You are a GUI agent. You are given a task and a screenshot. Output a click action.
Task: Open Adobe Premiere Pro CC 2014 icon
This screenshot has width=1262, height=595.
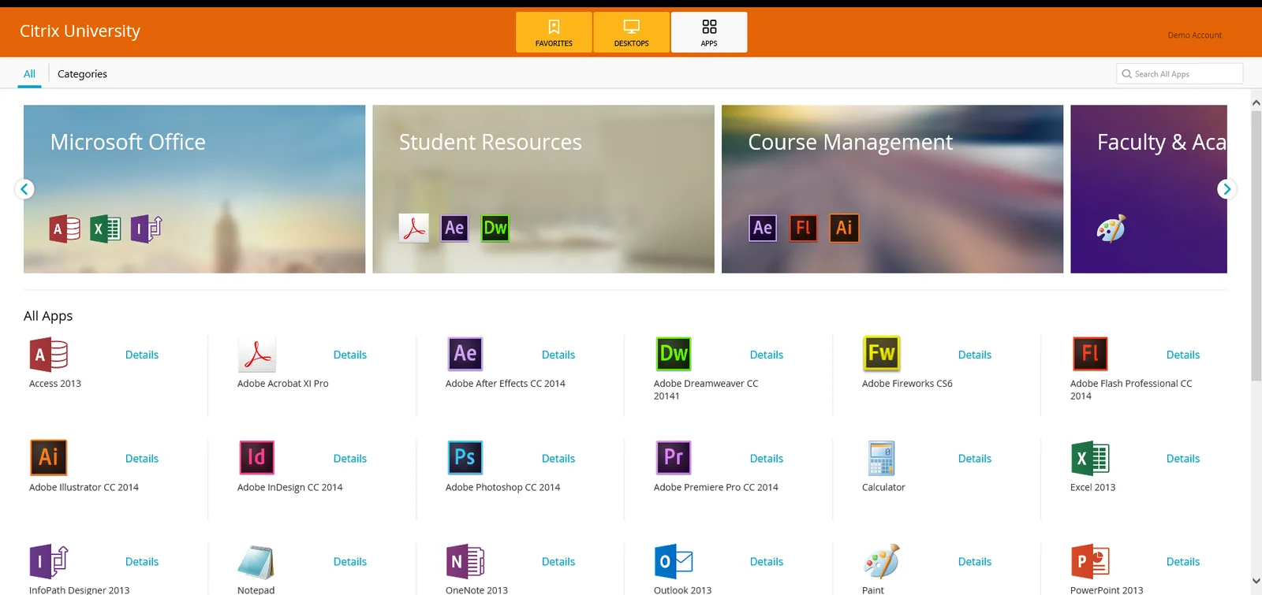(x=674, y=458)
